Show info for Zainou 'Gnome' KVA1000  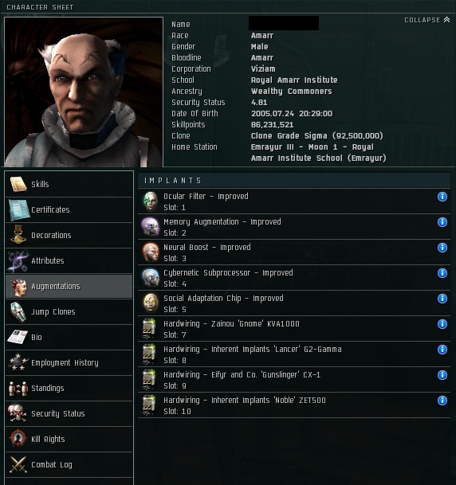[x=442, y=324]
